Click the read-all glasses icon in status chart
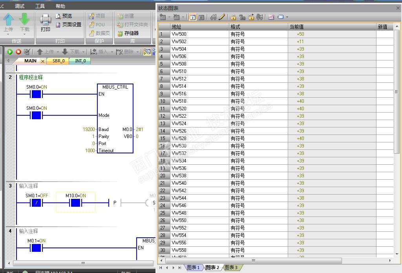 tap(213, 17)
